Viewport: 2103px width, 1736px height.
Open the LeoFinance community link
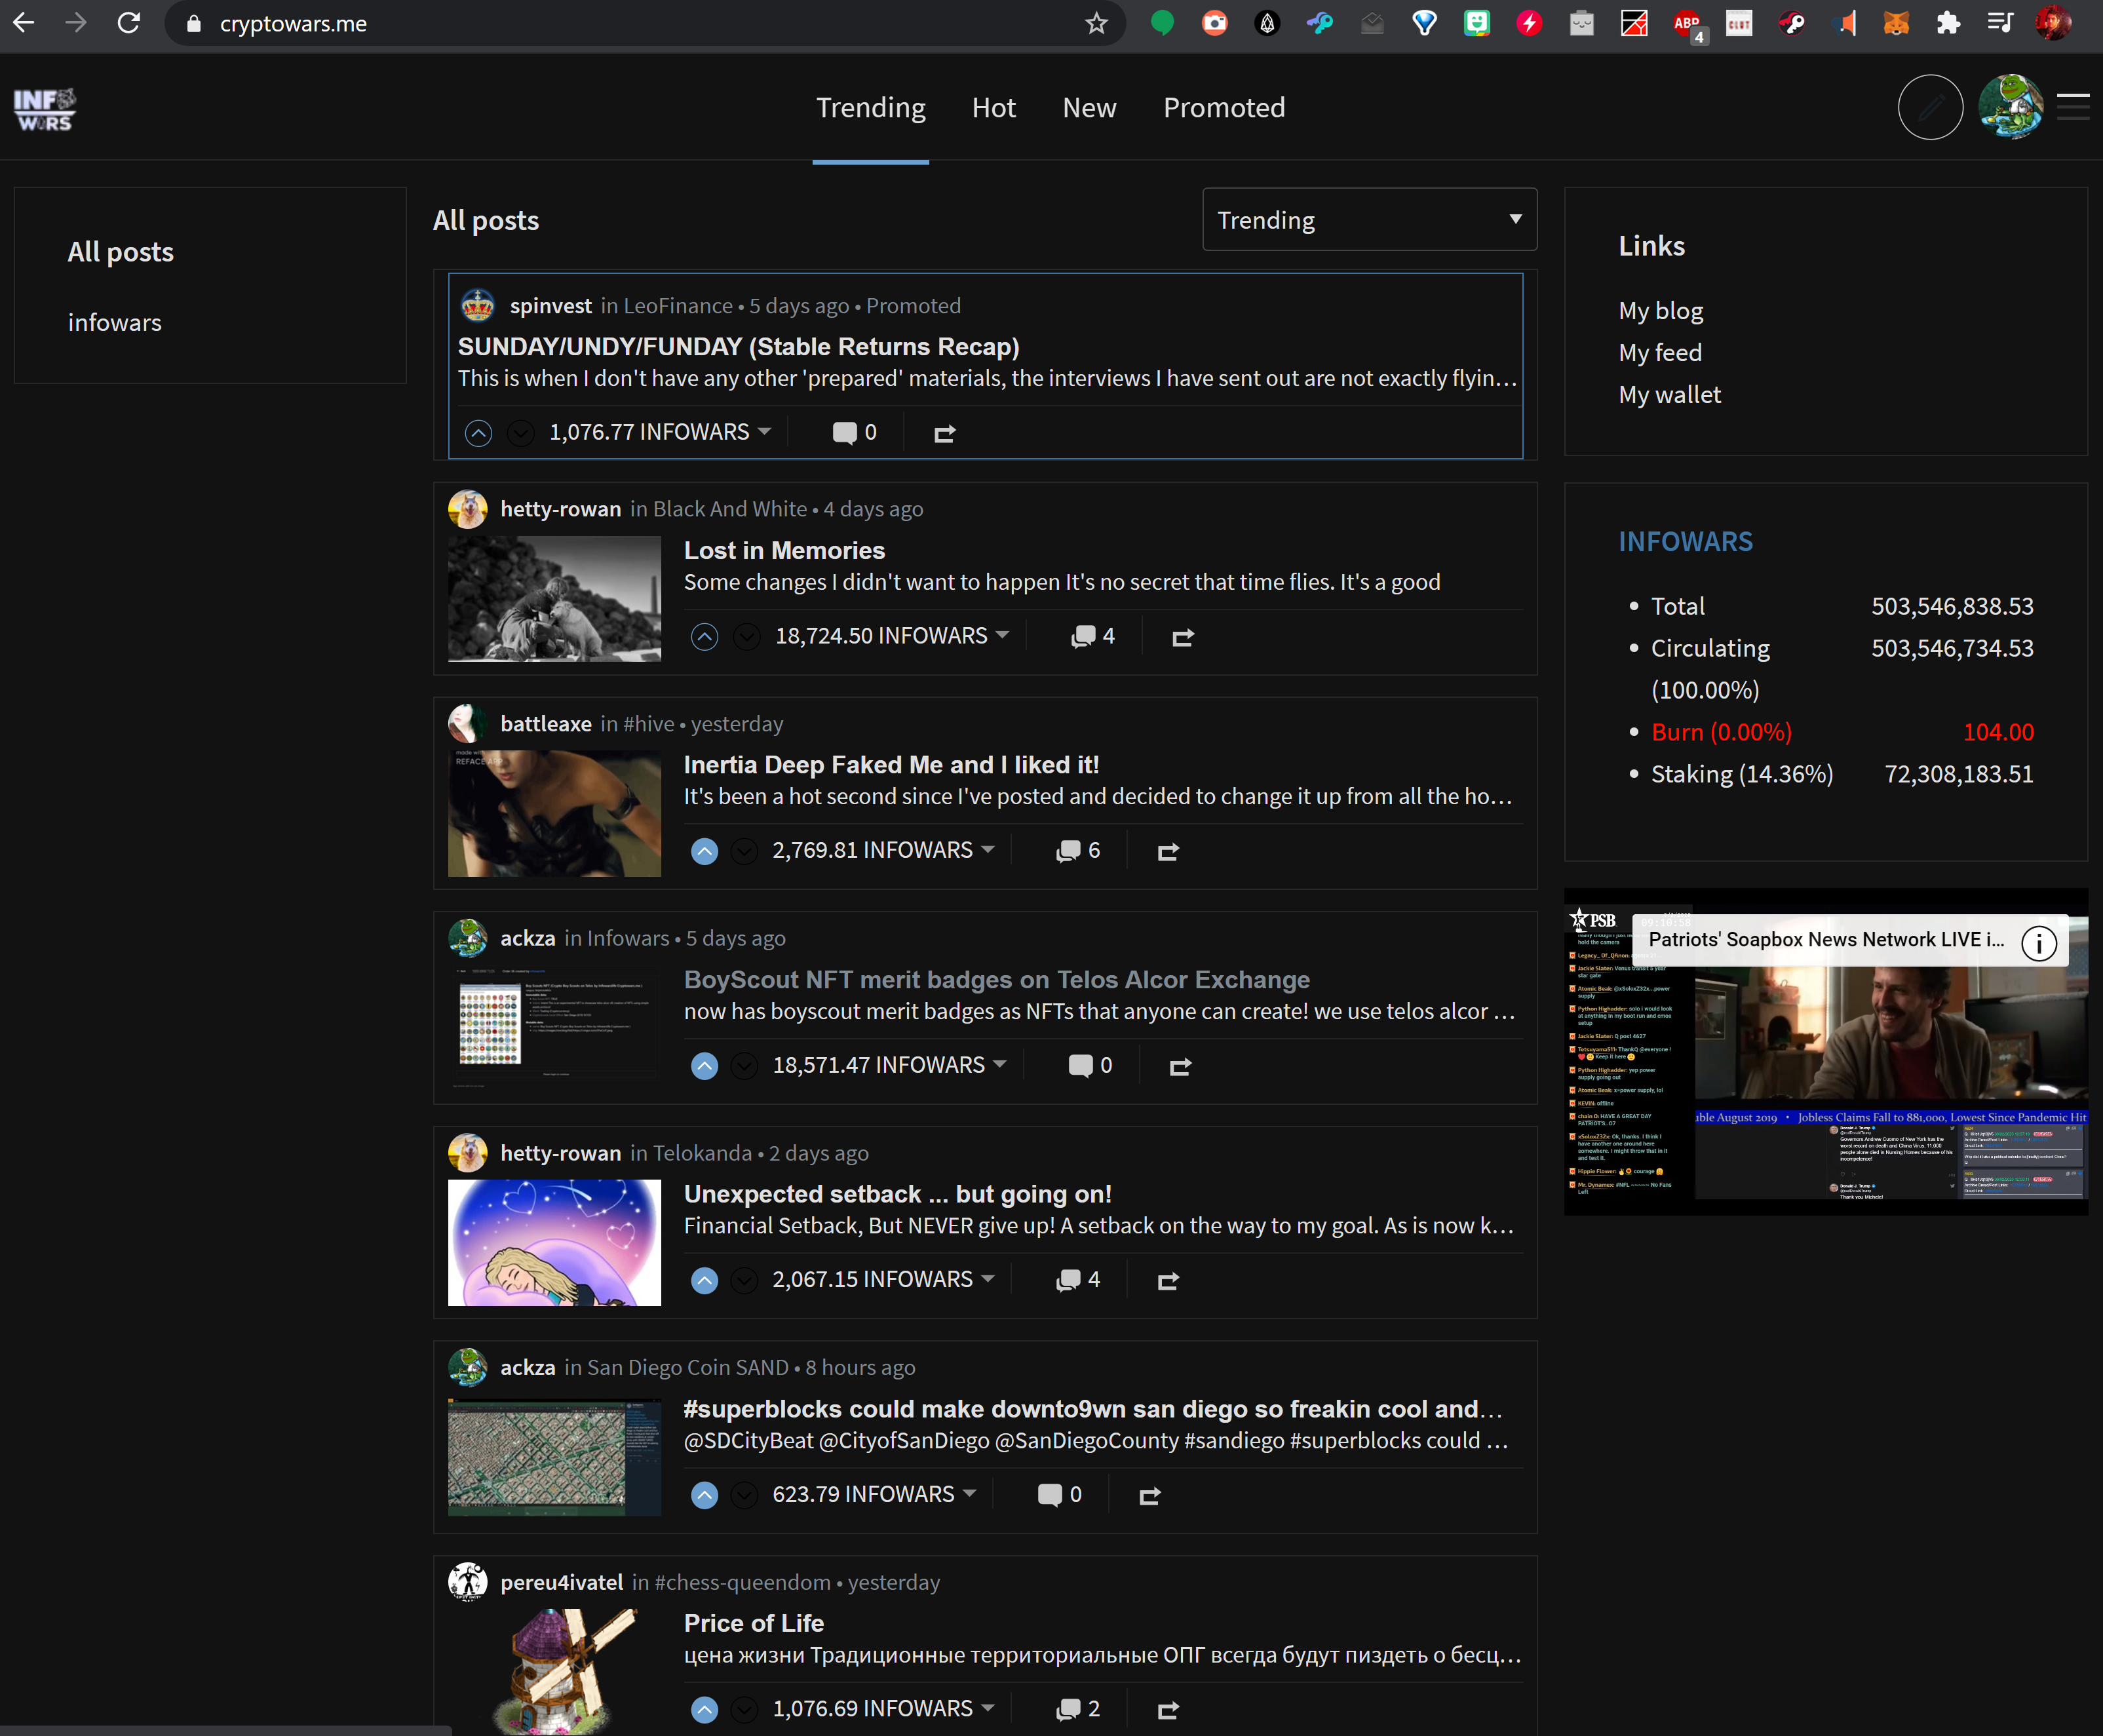pos(677,306)
